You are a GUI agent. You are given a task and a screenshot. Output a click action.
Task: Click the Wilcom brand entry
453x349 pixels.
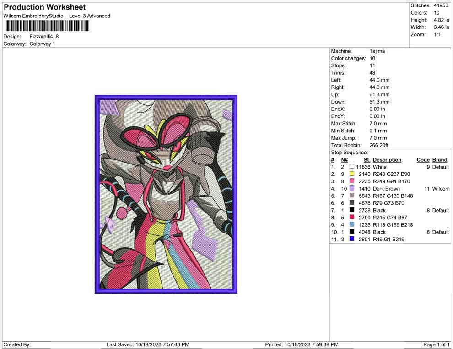441,189
